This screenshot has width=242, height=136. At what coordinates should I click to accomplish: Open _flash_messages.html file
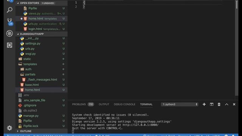tap(41, 80)
